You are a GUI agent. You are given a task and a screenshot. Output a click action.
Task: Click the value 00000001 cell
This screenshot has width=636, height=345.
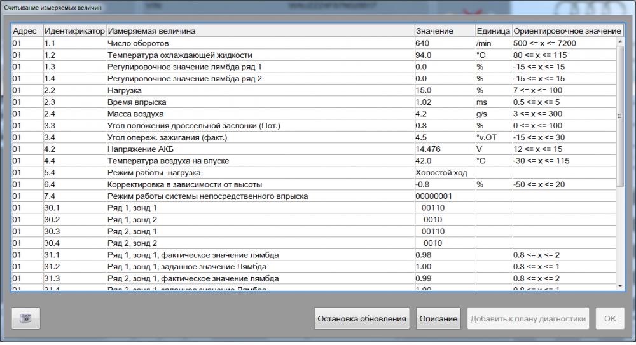445,196
